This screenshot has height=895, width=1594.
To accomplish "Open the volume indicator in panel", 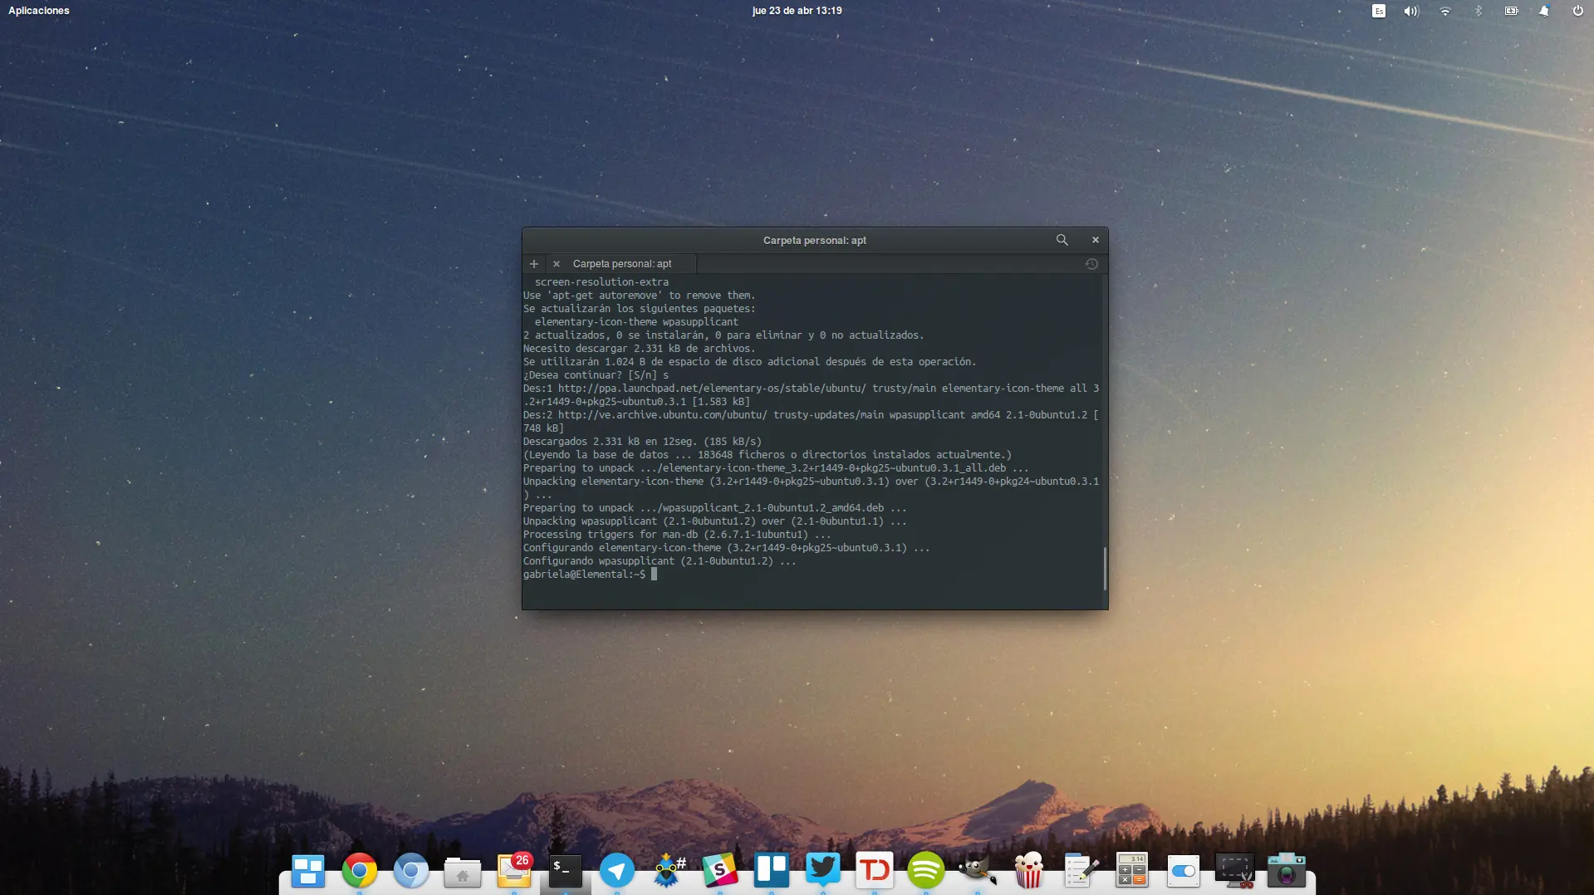I will 1411,11.
